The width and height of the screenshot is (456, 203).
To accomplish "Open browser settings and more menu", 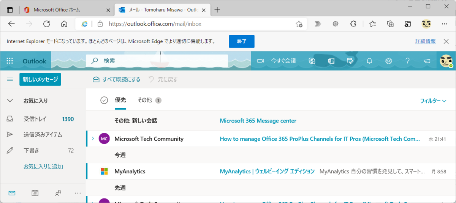I will click(445, 24).
